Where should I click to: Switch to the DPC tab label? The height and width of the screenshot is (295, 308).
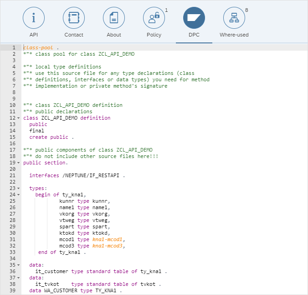point(194,35)
